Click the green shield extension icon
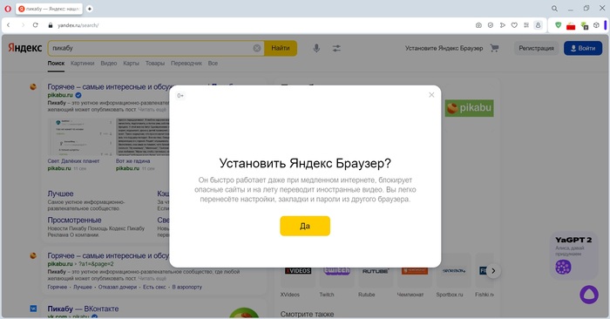The height and width of the screenshot is (319, 610). pyautogui.click(x=559, y=25)
